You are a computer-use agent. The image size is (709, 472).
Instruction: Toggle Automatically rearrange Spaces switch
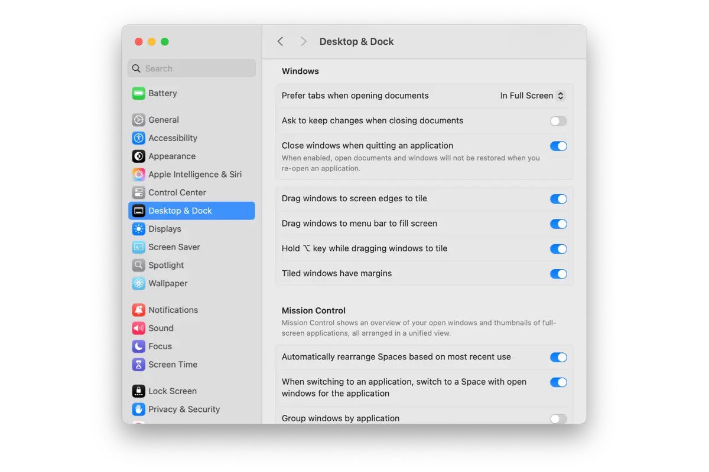pos(558,357)
